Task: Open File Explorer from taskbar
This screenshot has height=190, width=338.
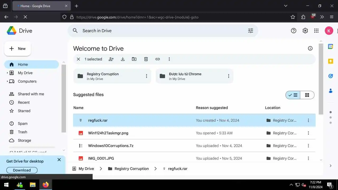Action: (x=32, y=185)
